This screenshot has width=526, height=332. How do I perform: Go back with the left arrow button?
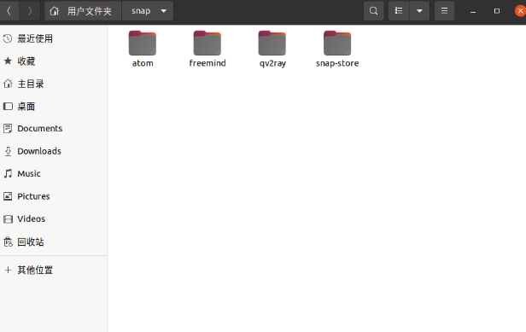point(9,11)
